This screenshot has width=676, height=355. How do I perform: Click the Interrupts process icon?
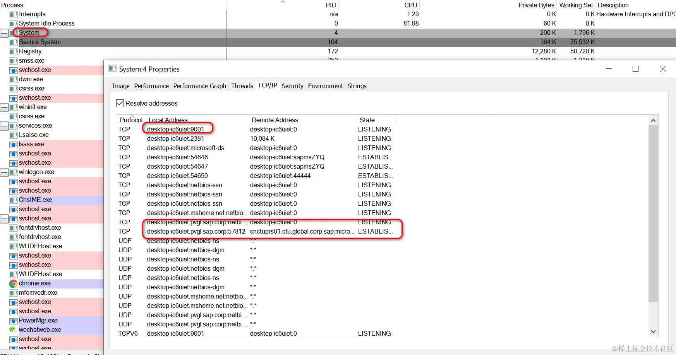click(14, 14)
